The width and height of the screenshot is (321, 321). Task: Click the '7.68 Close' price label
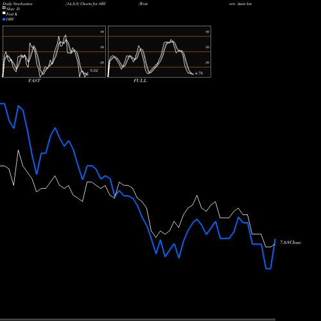coord(291,242)
